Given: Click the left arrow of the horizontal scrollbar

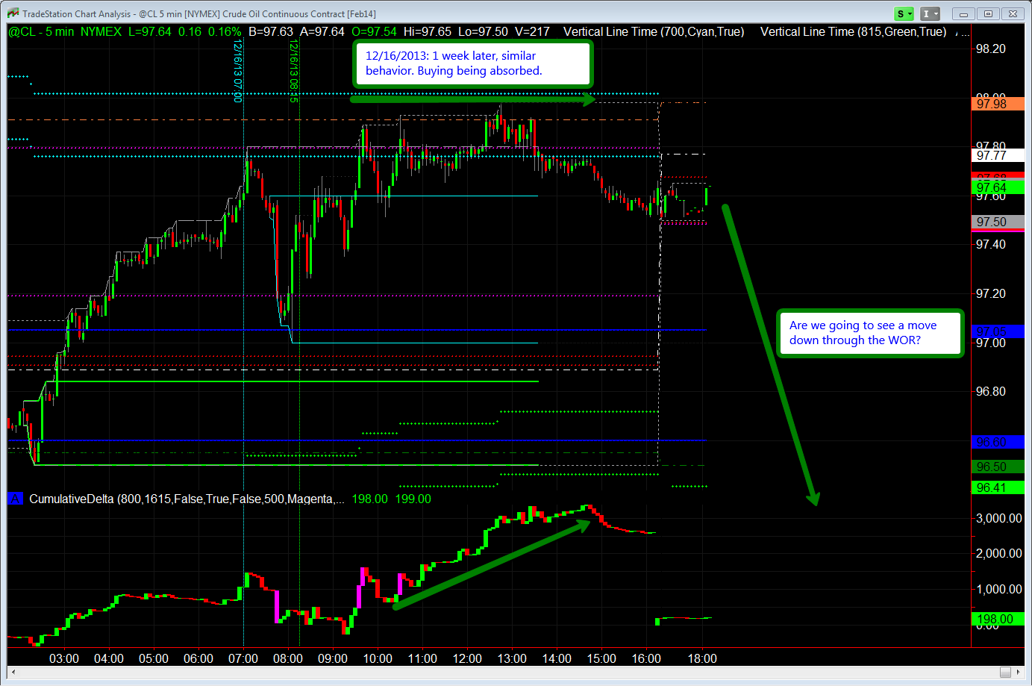Looking at the screenshot, I should 13,672.
